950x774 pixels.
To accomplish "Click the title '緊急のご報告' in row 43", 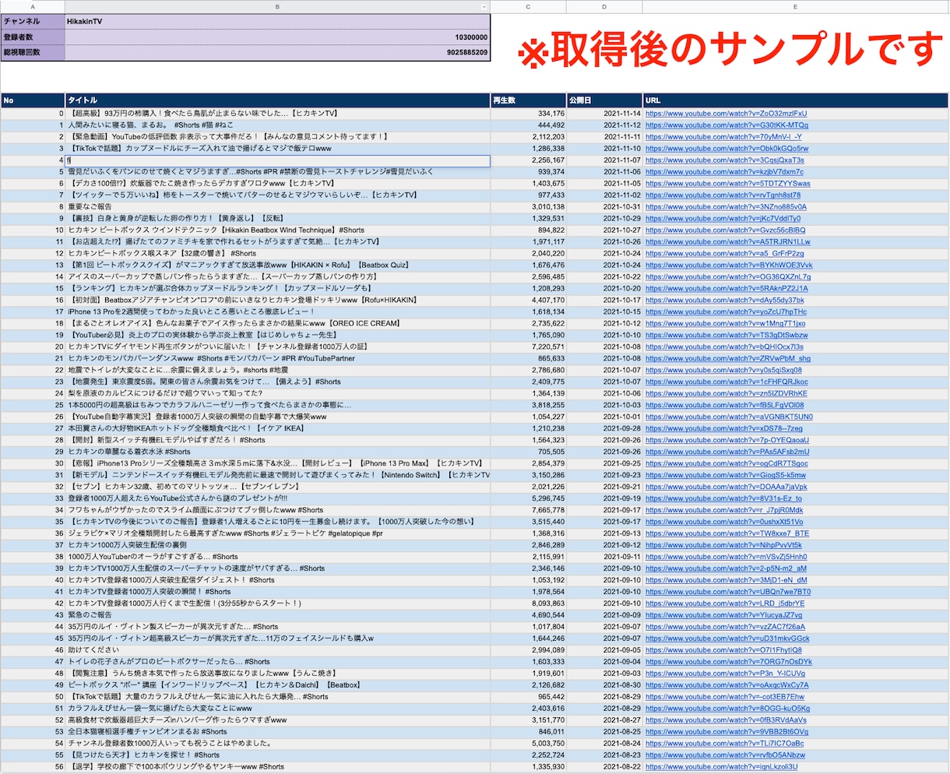I will 90,615.
